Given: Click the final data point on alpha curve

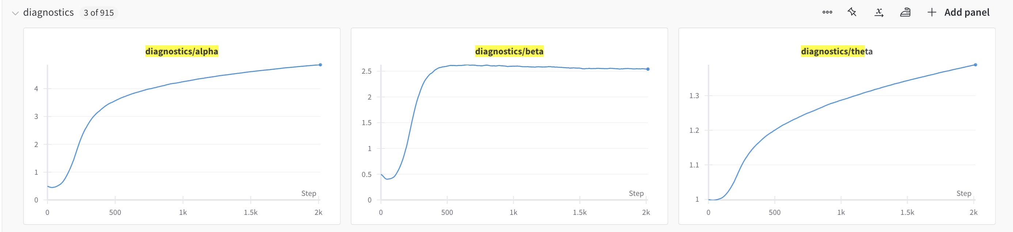Looking at the screenshot, I should (320, 65).
